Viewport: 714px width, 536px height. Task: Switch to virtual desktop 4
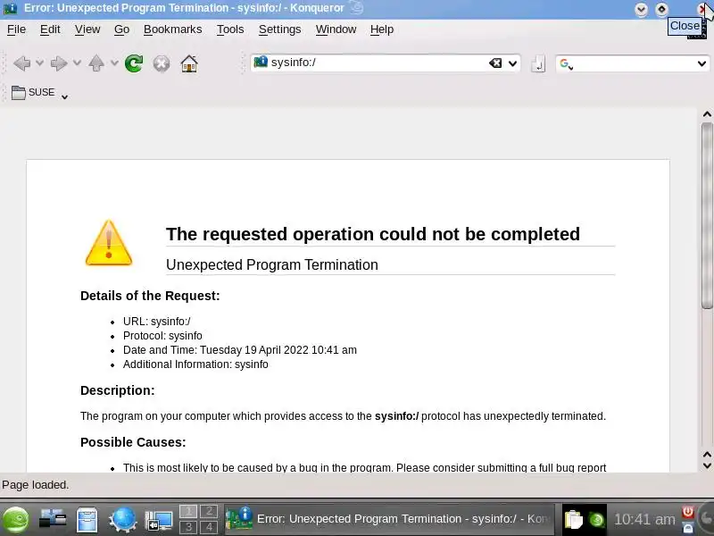209,527
